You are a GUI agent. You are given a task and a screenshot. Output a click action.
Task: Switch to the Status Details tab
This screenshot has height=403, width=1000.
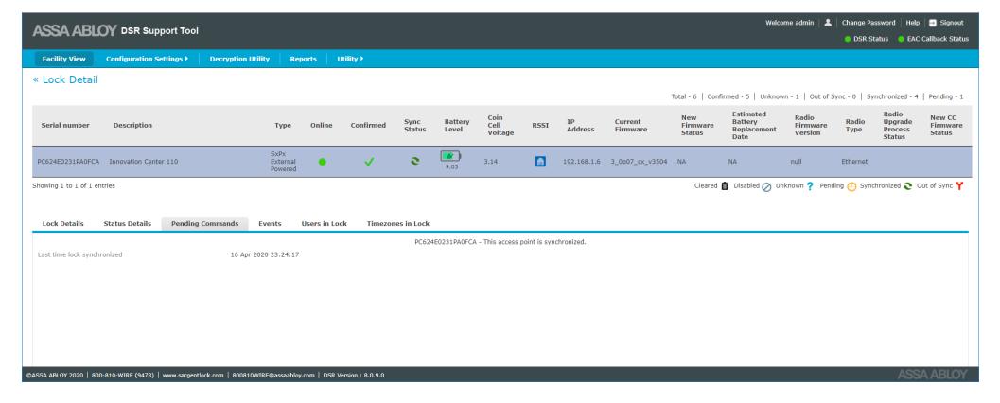click(x=128, y=224)
